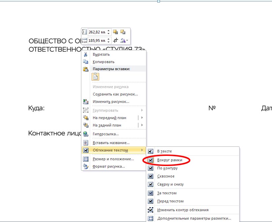Increase shape height with the up spinner
Image resolution: width=272 pixels, height=222 pixels.
(x=109, y=31)
